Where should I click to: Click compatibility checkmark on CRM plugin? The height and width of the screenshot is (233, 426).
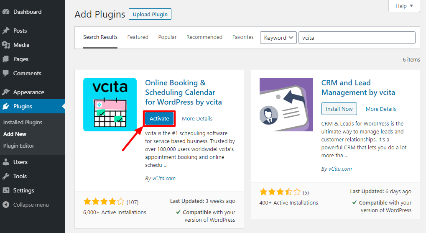point(354,202)
